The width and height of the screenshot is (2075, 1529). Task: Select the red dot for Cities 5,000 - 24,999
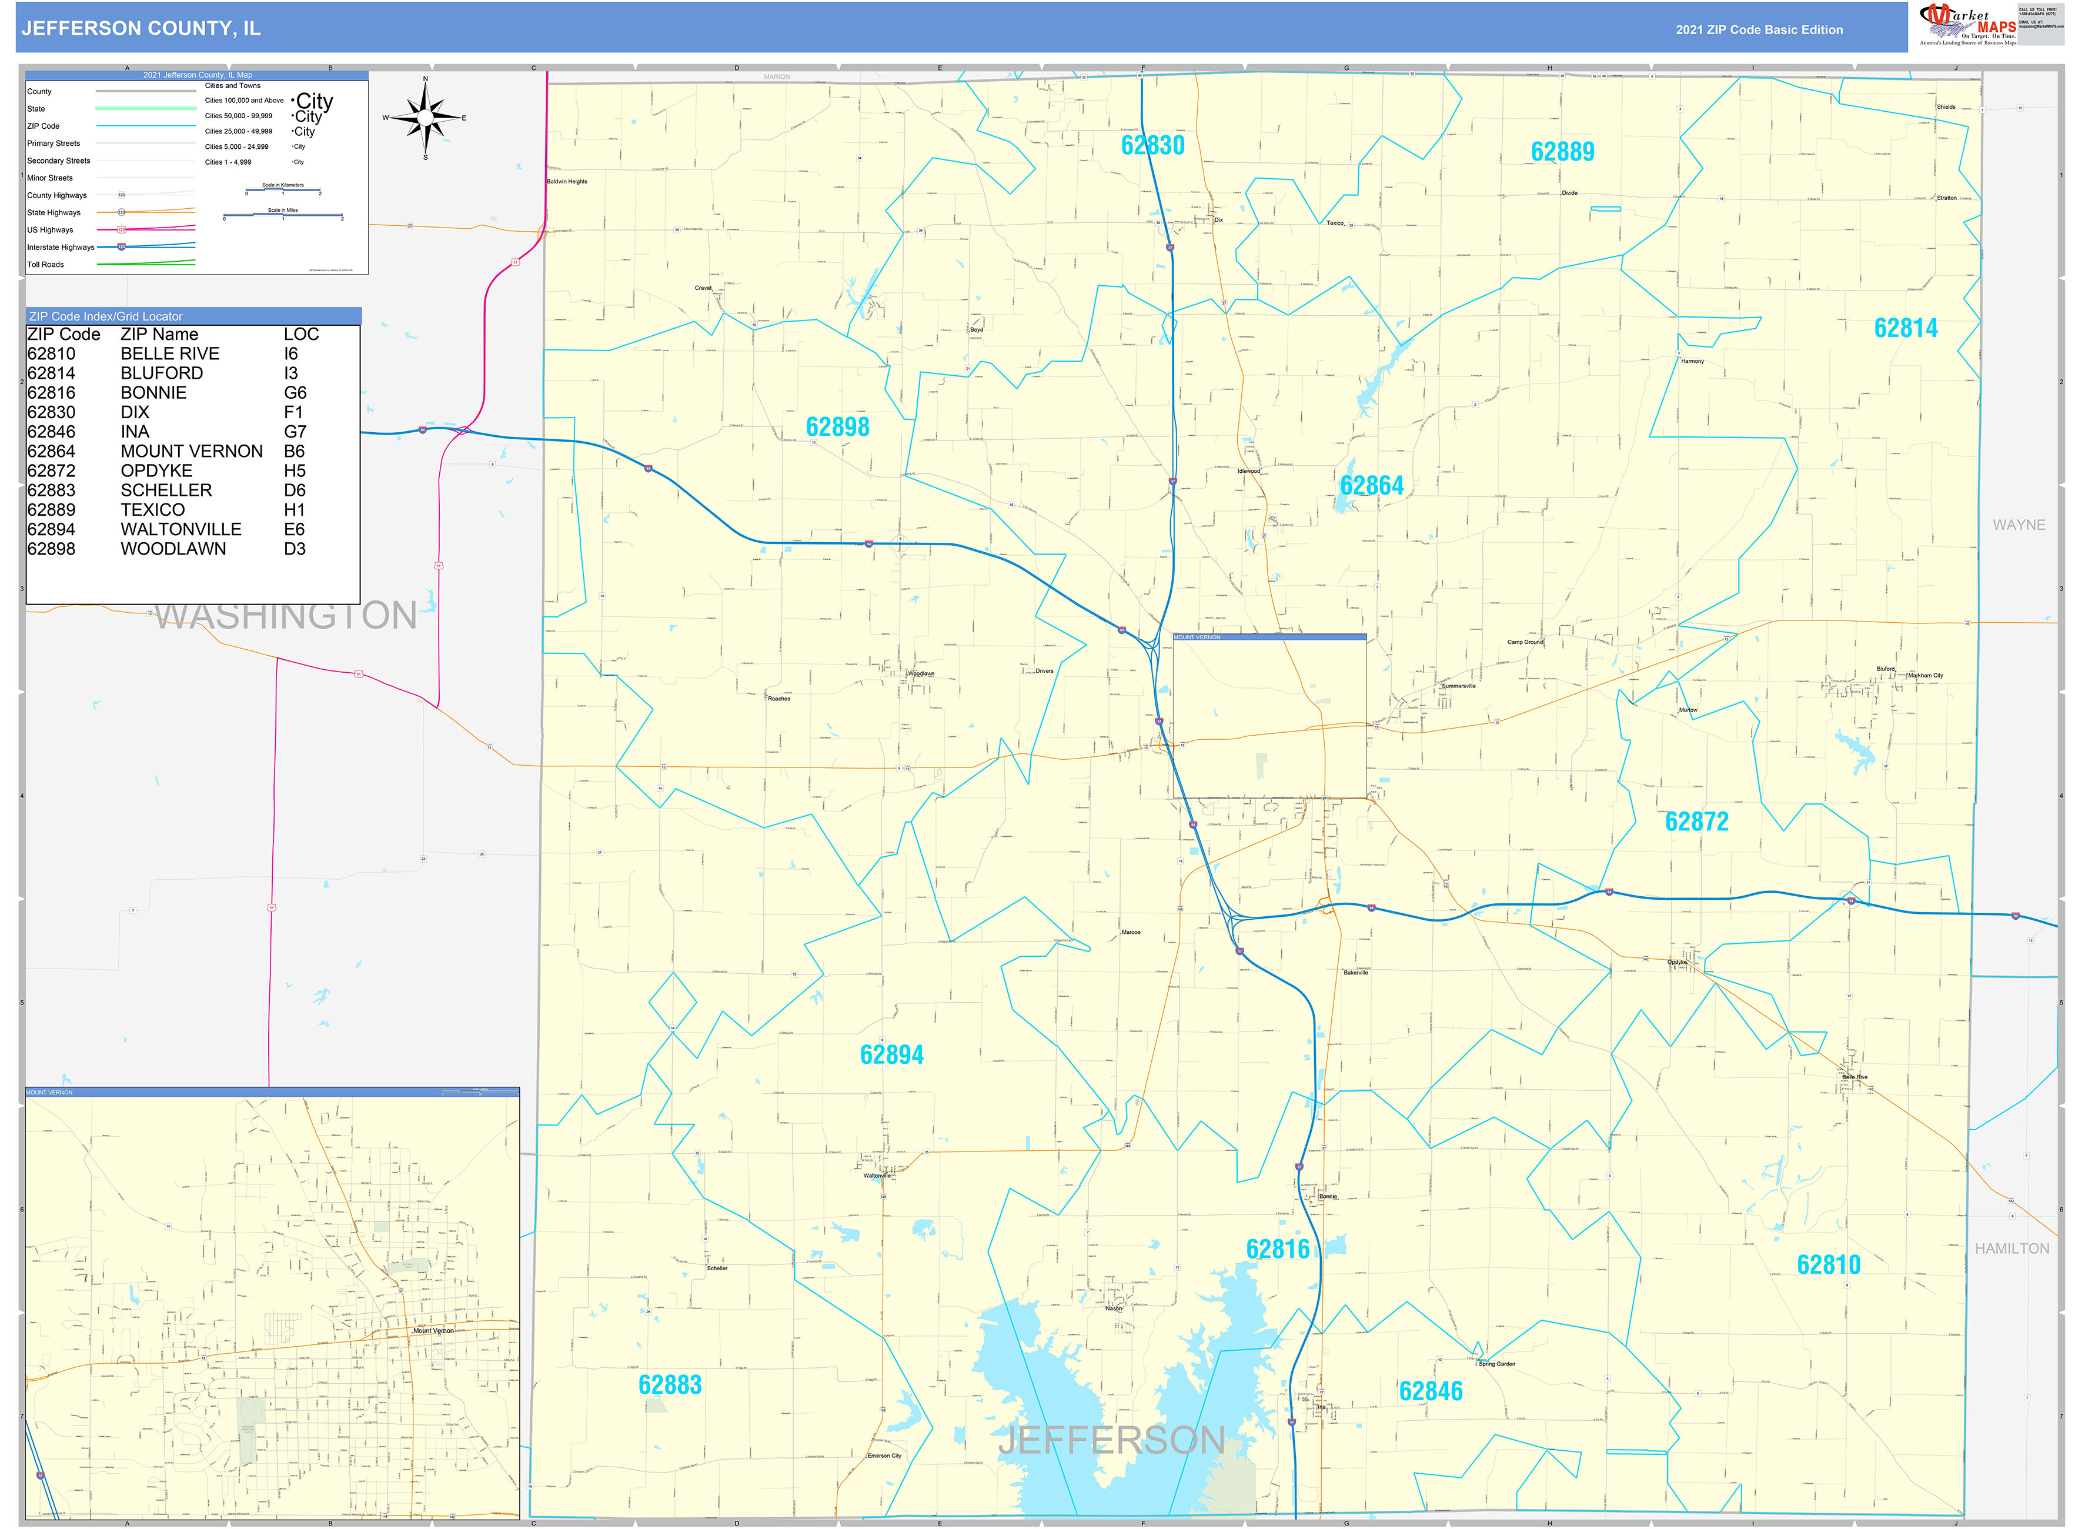(x=292, y=146)
